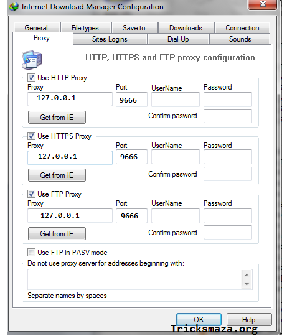The image size is (282, 336).
Task: Confirm settings with the OK button
Action: [x=199, y=319]
